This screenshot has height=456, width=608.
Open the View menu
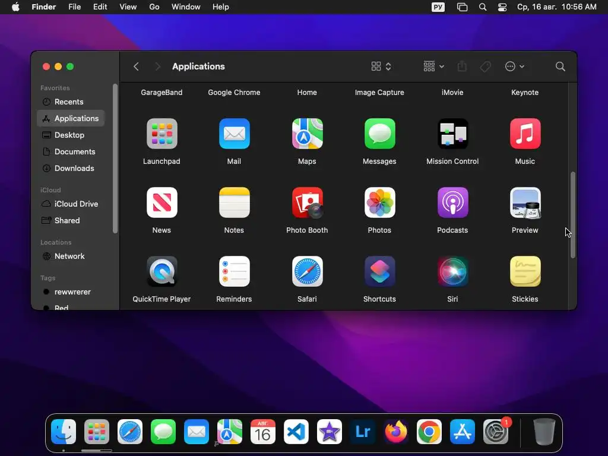(128, 7)
